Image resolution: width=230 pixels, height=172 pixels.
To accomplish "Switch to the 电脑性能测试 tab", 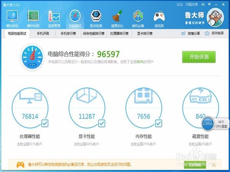I will coord(17,34).
